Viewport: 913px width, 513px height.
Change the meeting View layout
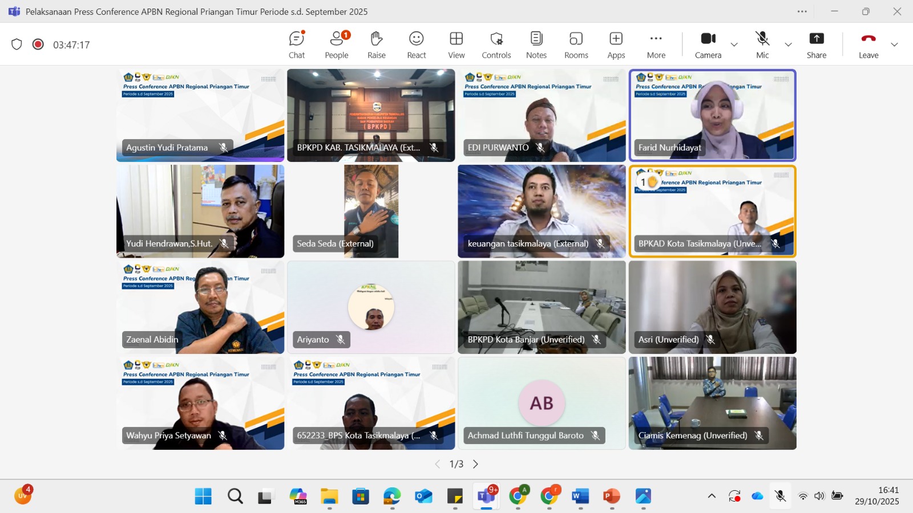(x=456, y=44)
